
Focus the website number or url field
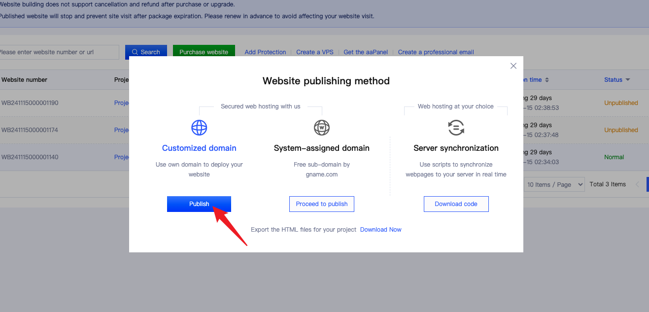(58, 52)
